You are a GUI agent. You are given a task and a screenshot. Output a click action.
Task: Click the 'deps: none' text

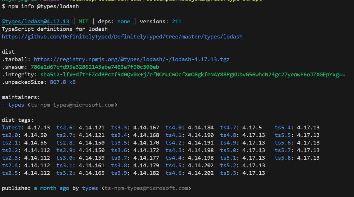click(114, 22)
